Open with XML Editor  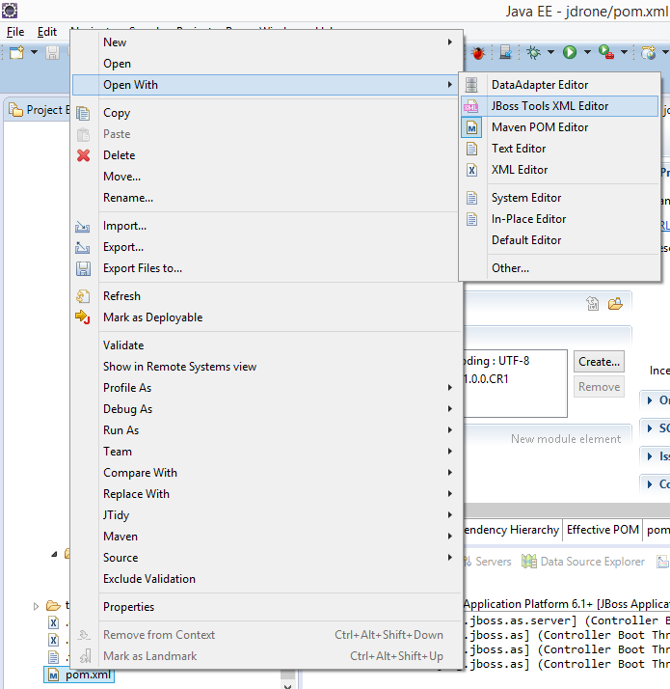point(559,170)
